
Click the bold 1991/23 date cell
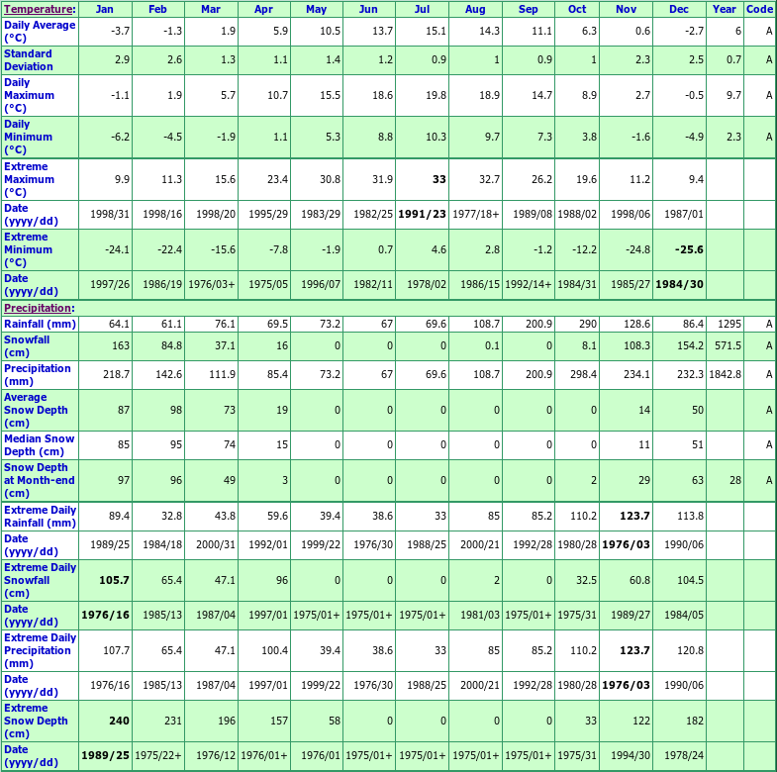coord(424,214)
